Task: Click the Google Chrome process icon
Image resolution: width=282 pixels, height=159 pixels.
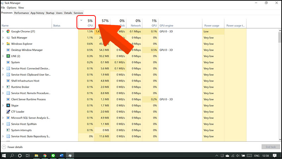Action: pos(8,31)
